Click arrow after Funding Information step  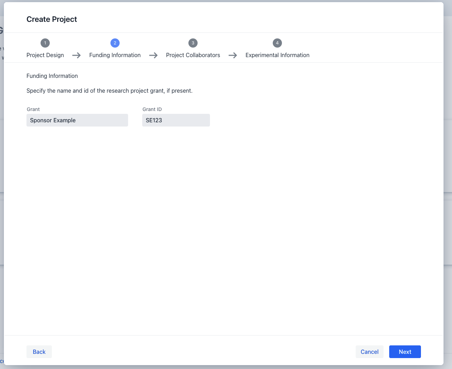pyautogui.click(x=153, y=55)
